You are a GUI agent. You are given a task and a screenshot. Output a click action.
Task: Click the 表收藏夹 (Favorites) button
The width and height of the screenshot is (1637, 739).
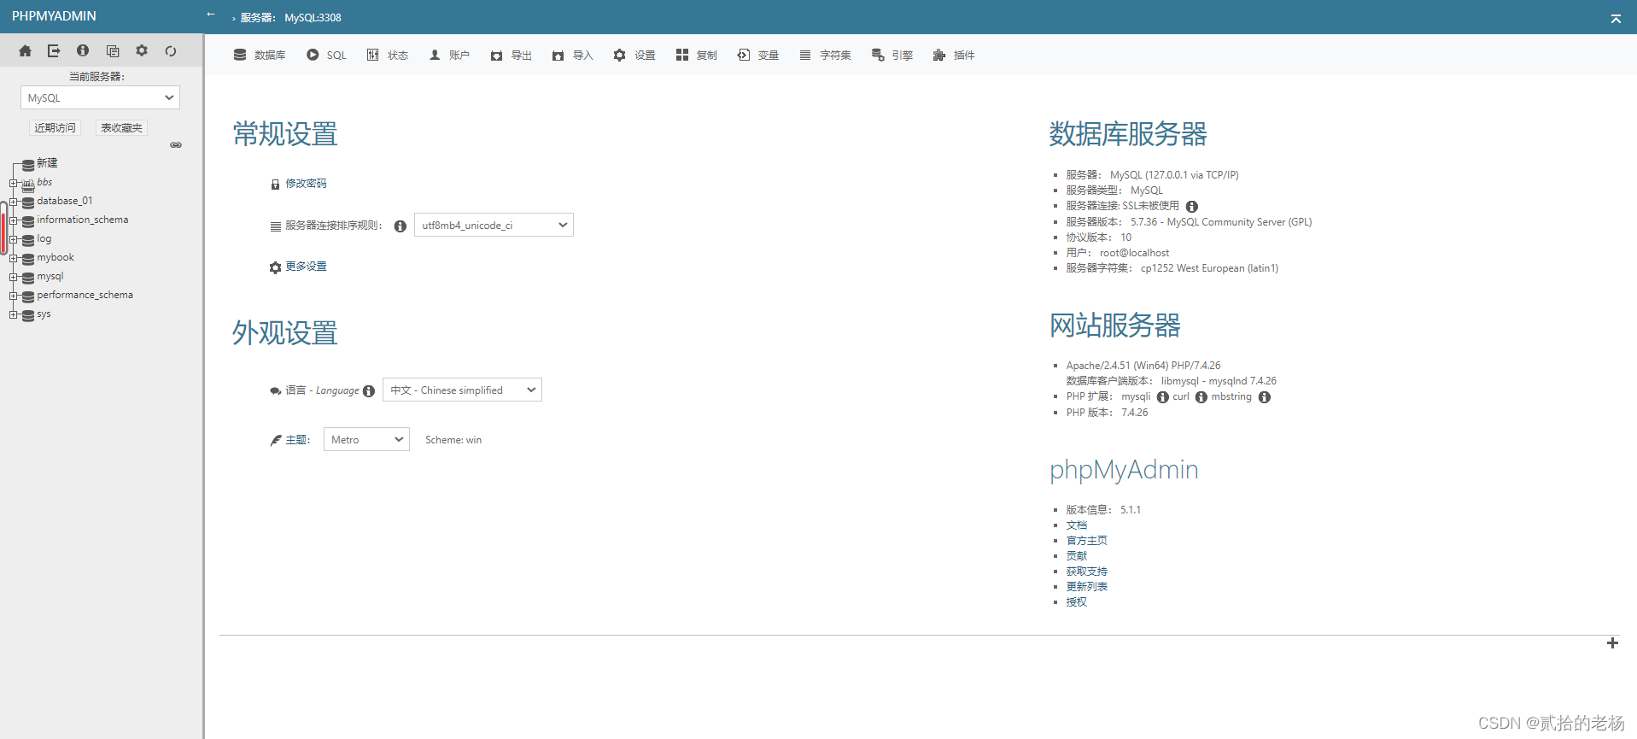(122, 128)
